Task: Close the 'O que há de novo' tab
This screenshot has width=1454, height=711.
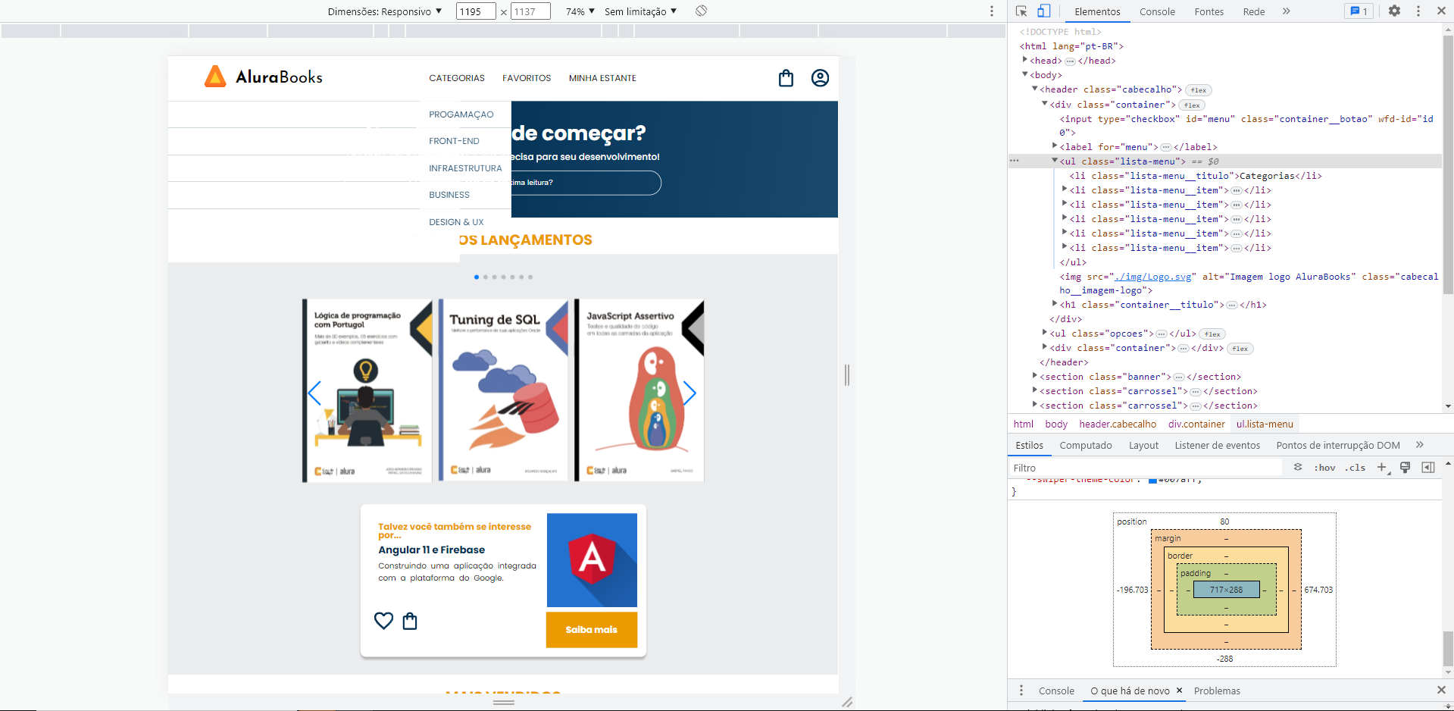Action: 1179,691
